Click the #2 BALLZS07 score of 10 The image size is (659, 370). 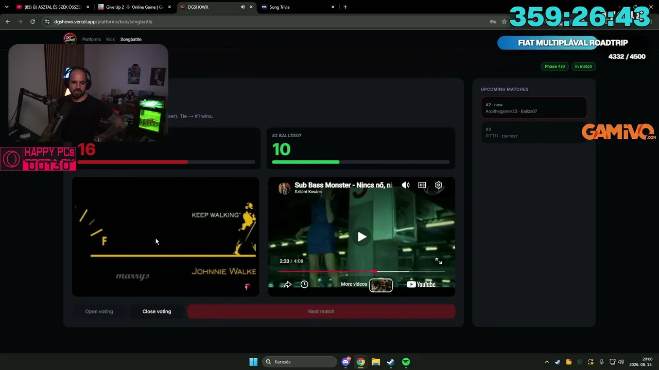(281, 150)
